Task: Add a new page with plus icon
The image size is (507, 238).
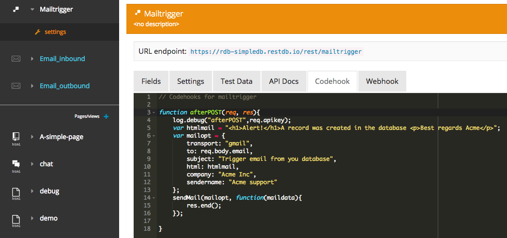Action: tap(106, 116)
